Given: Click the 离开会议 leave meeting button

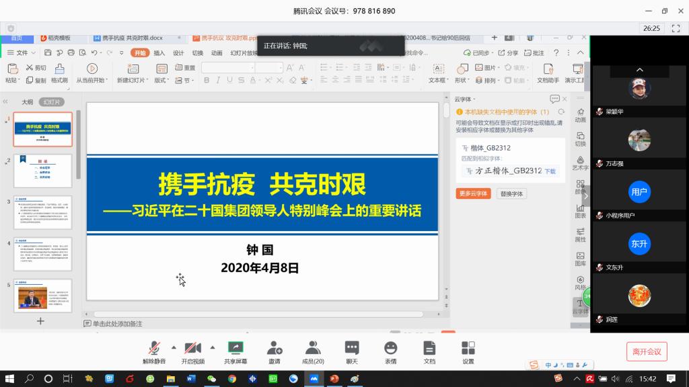Looking at the screenshot, I should click(x=647, y=351).
